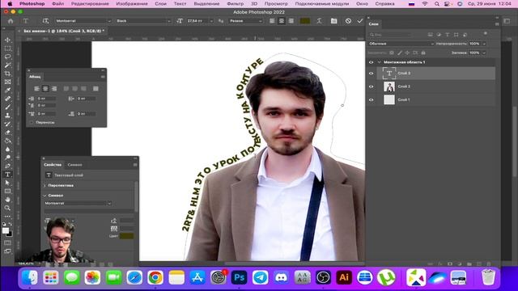Commit text edits with the checkmark
518x291 pixels.
pos(360,21)
